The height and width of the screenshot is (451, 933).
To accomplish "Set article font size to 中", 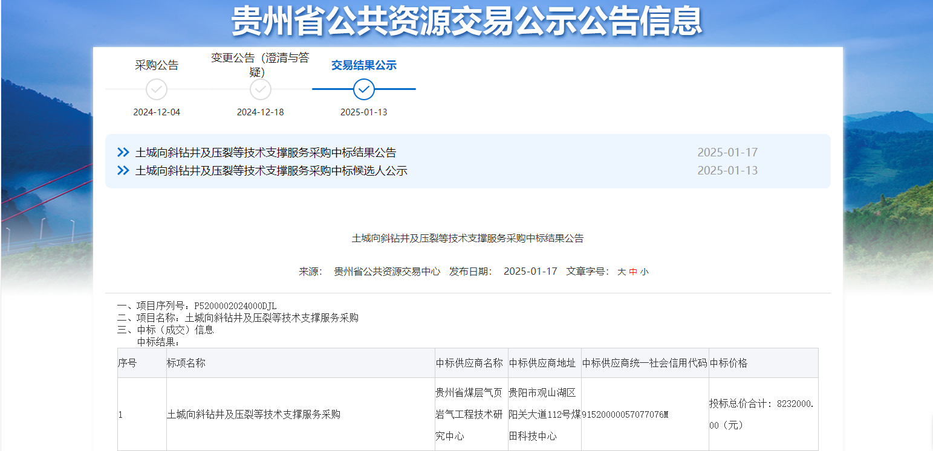I will 633,272.
